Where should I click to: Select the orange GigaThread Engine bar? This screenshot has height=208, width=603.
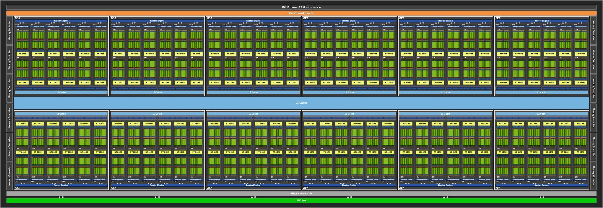[x=301, y=13]
